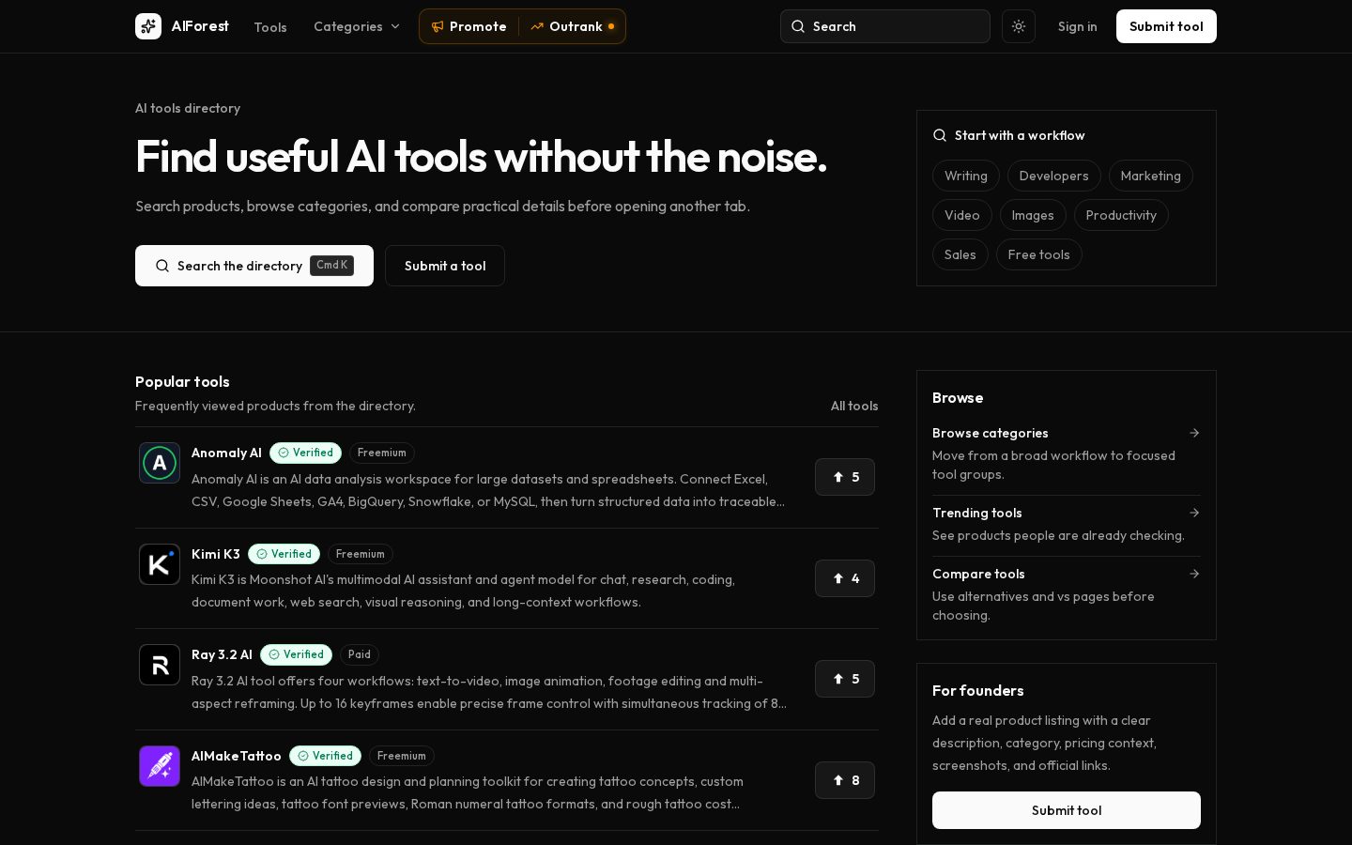
Task: Select the Developers workflow chip
Action: click(1053, 176)
